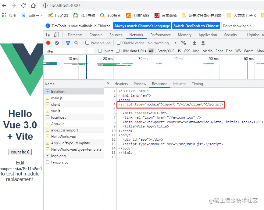Dismiss banner with Don't show again
The width and height of the screenshot is (264, 210).
pos(237,26)
